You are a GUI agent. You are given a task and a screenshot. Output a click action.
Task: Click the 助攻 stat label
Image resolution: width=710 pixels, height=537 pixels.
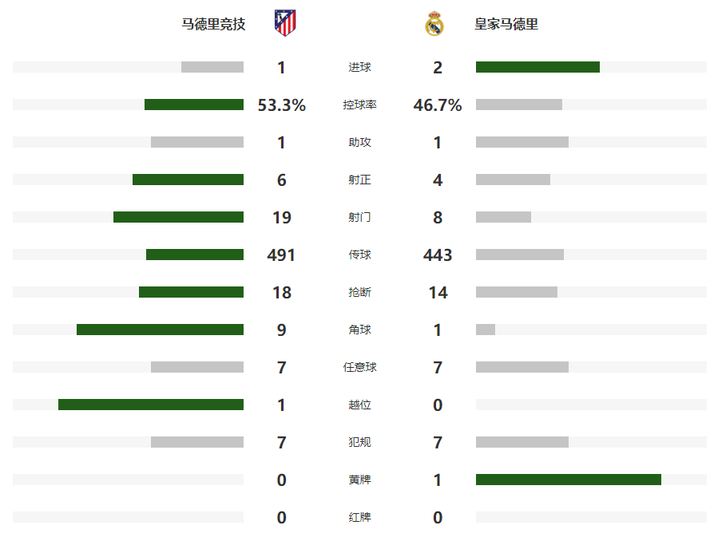click(359, 143)
